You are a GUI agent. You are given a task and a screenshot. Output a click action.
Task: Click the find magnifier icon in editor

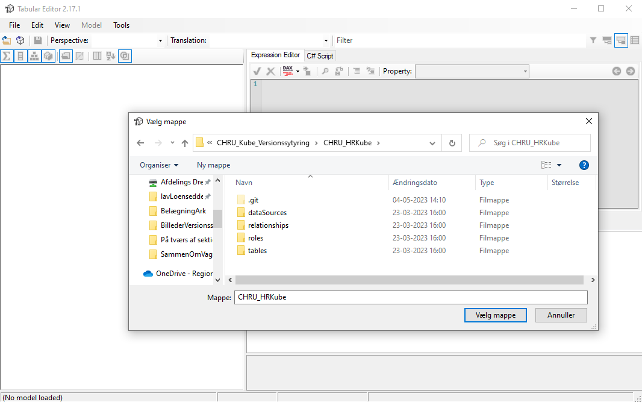tap(325, 71)
